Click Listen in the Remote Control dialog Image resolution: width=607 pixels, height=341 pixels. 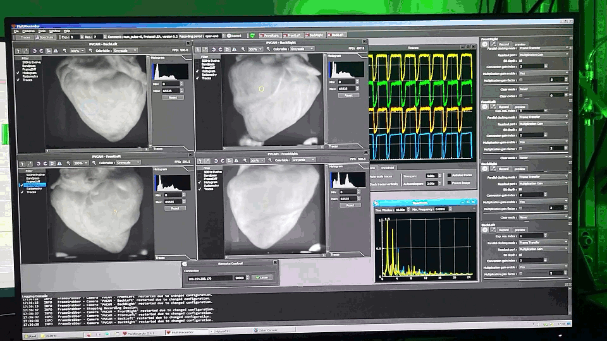pyautogui.click(x=262, y=278)
